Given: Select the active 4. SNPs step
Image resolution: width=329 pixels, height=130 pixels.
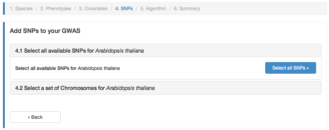Looking at the screenshot, I should pos(124,8).
